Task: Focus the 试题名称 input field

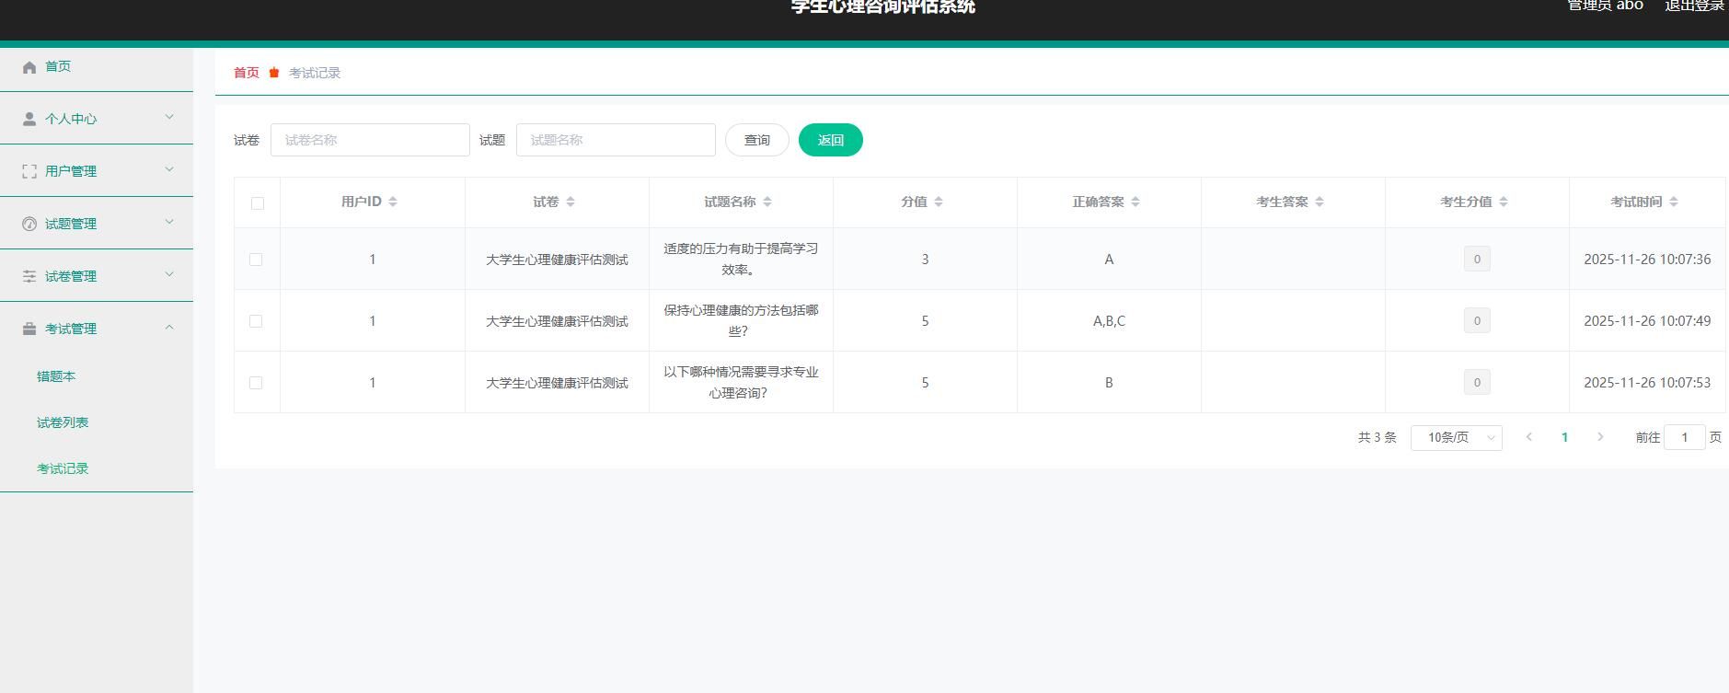Action: (616, 140)
